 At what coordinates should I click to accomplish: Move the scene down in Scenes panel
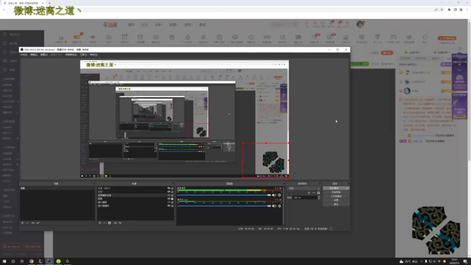[x=38, y=223]
